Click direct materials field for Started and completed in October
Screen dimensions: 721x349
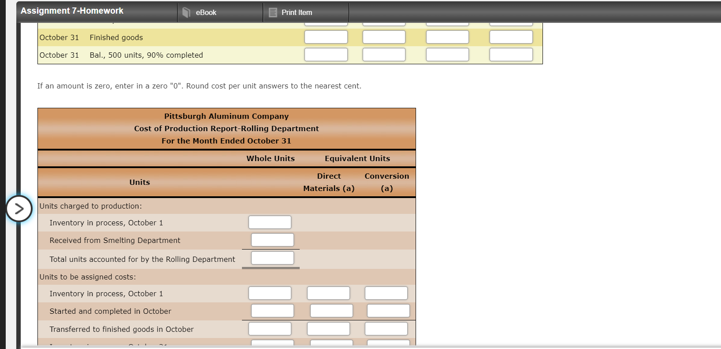[331, 311]
